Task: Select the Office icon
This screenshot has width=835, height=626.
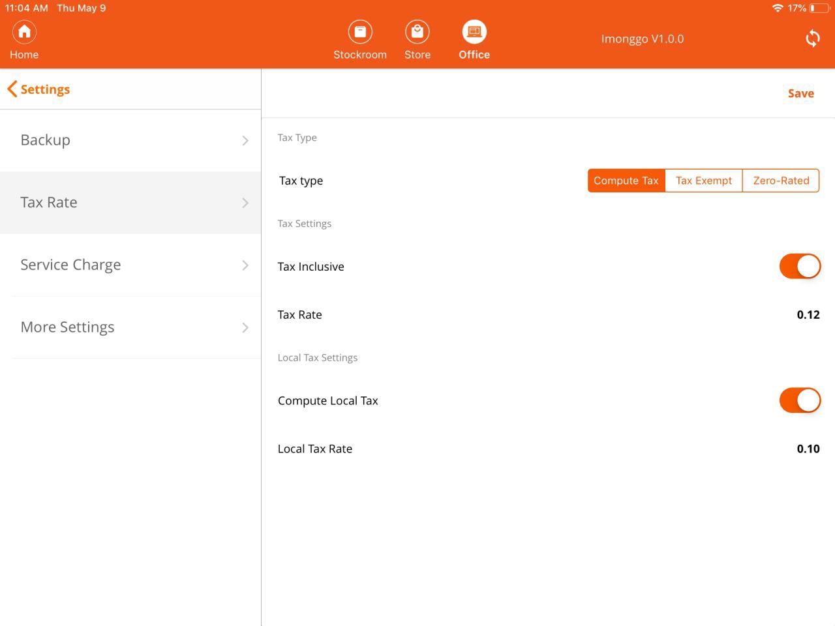Action: tap(474, 32)
